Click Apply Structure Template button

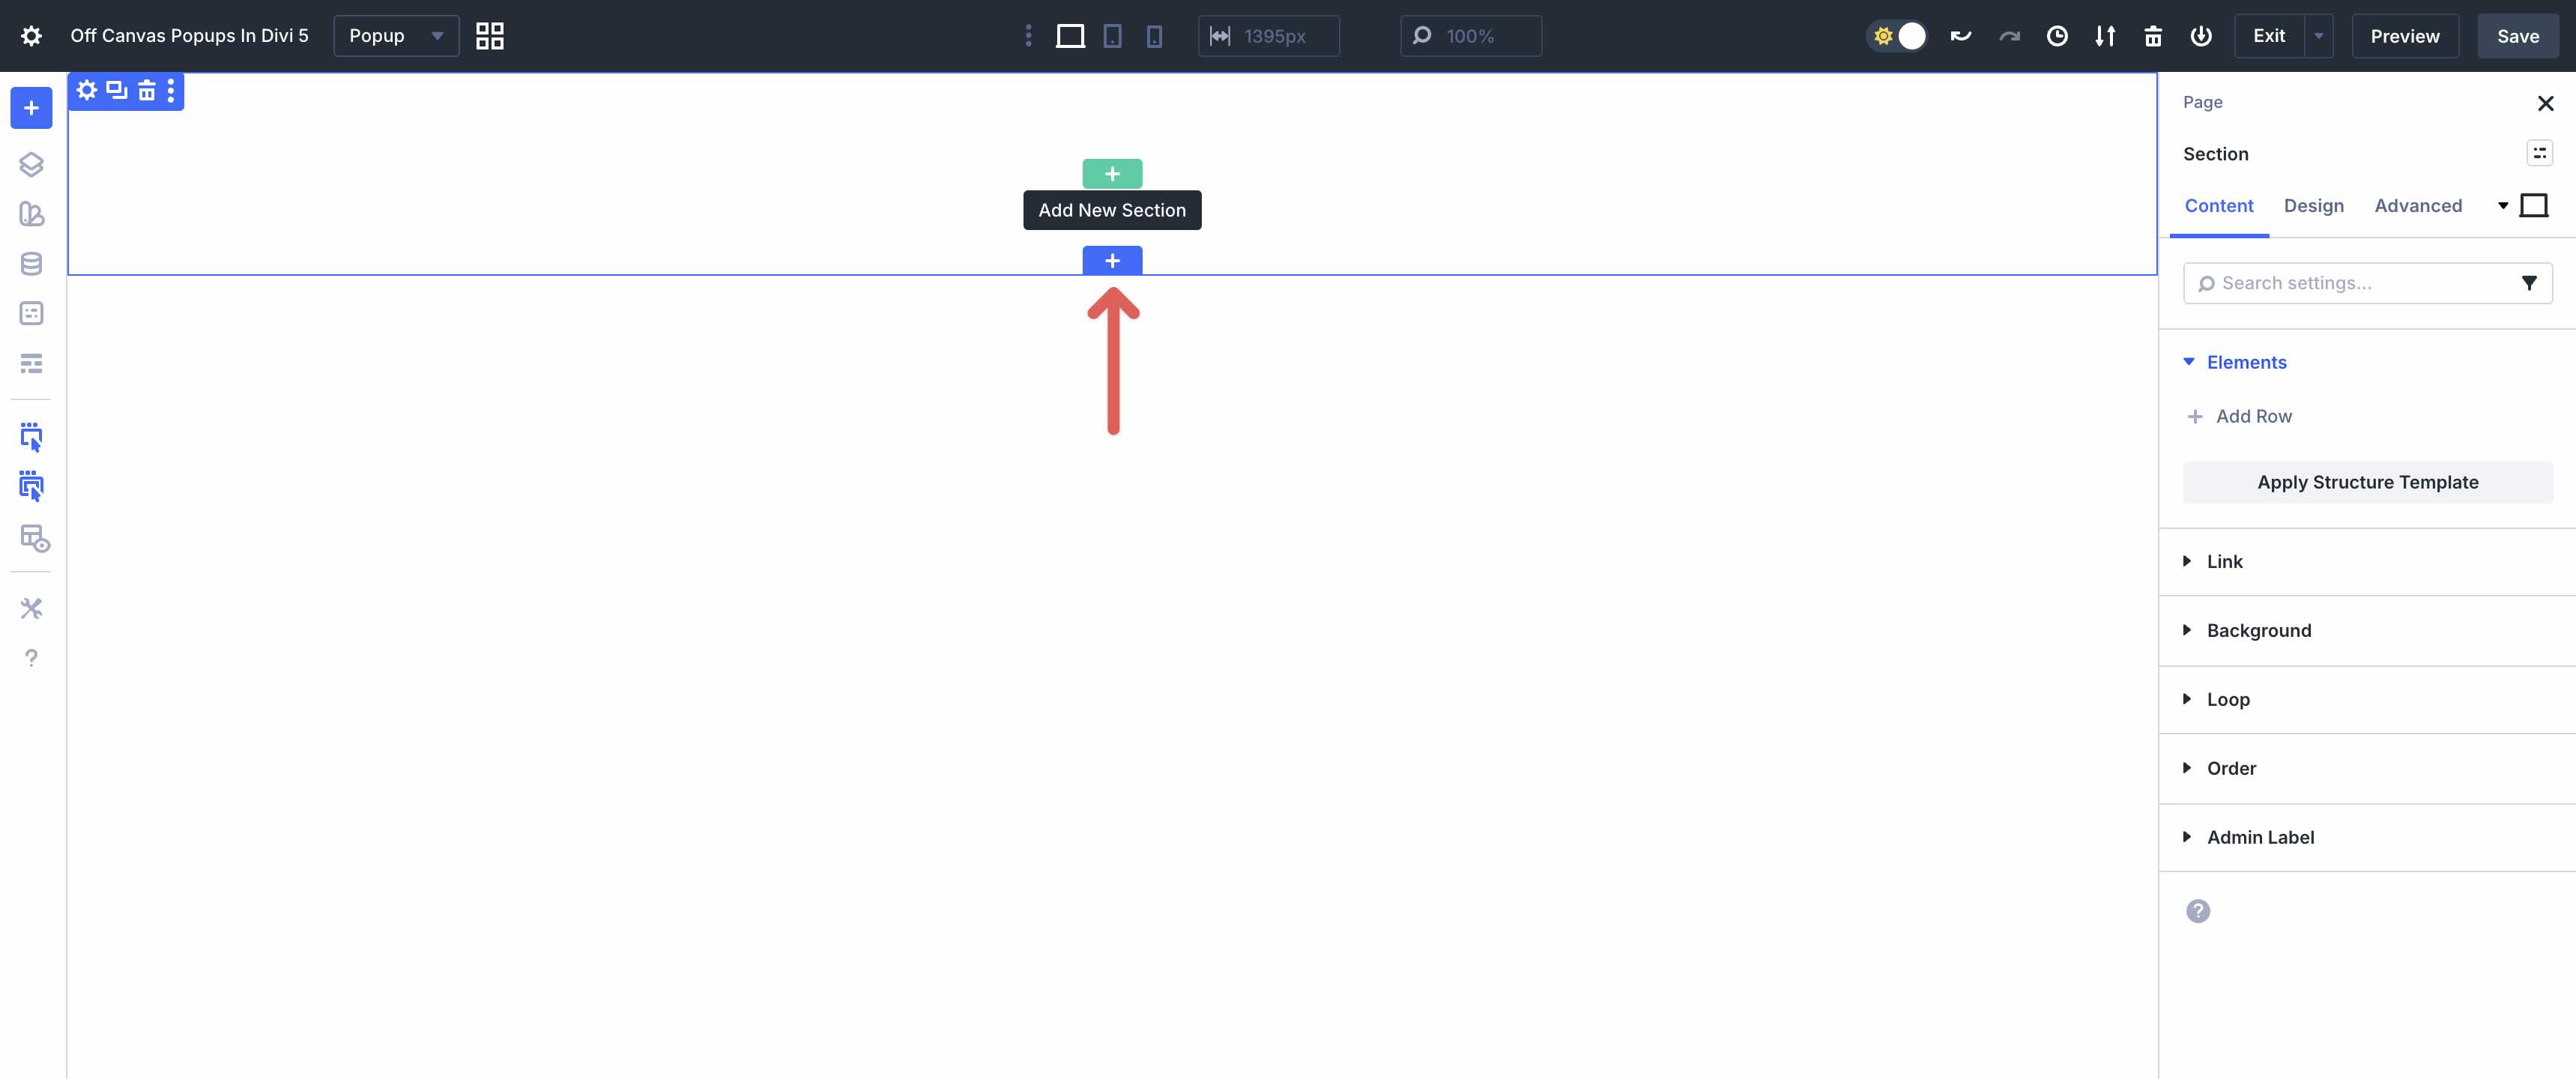(2367, 481)
